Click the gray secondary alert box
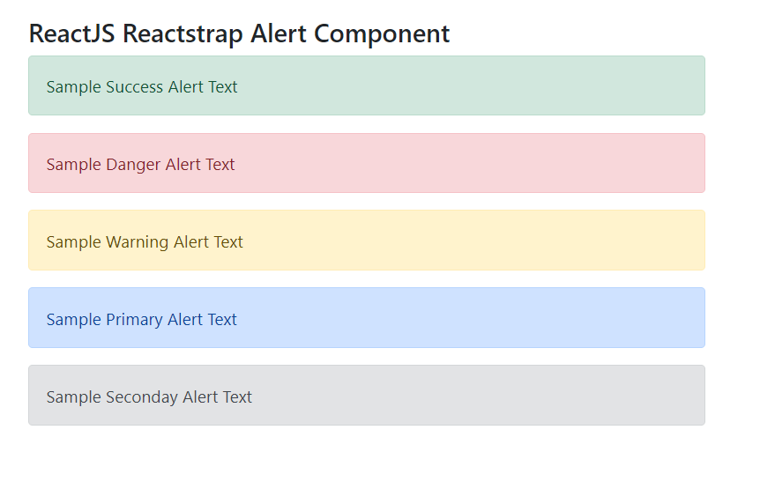The image size is (760, 489). click(x=467, y=396)
